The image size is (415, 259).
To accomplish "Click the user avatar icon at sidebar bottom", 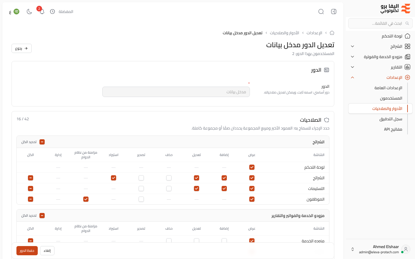I will 406,249.
